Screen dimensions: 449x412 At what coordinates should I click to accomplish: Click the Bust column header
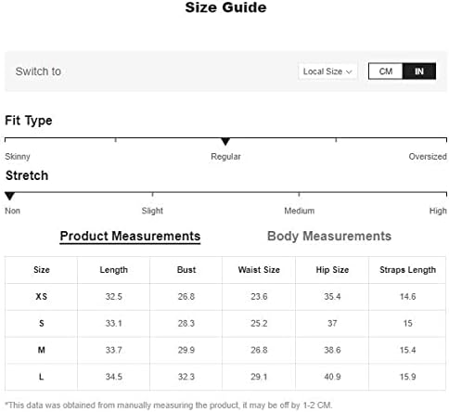coord(186,270)
